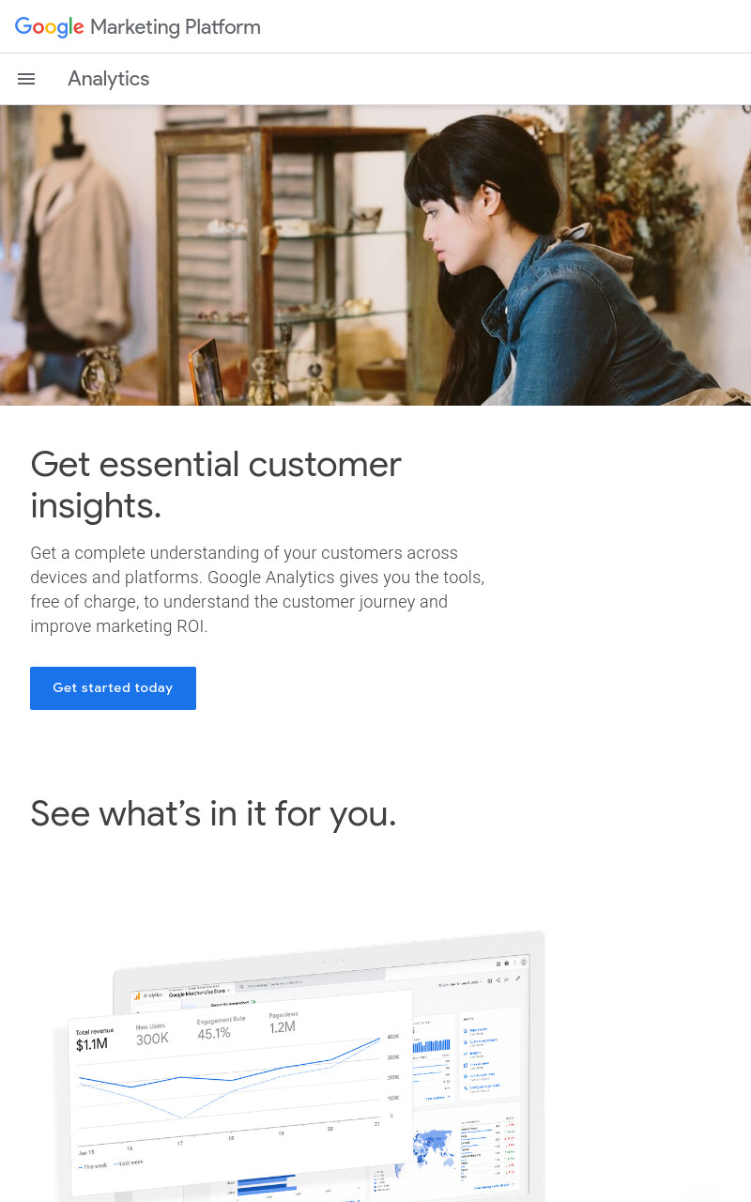Click the apps grid icon in mockup header
This screenshot has width=751, height=1202.
coord(498,963)
